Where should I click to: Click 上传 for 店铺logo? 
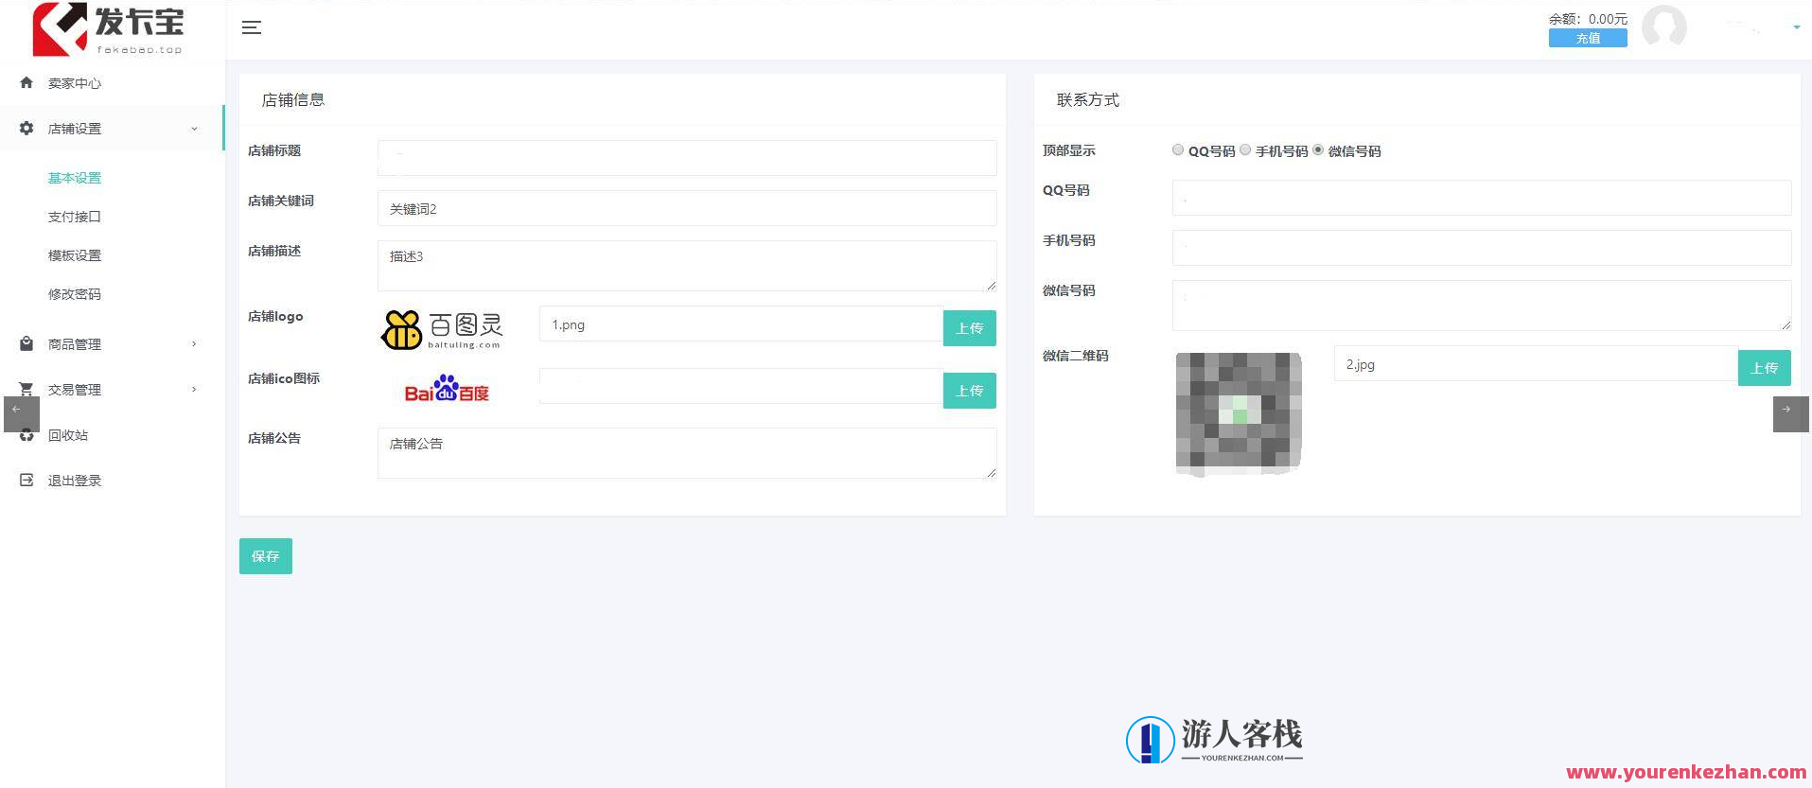[x=970, y=328]
